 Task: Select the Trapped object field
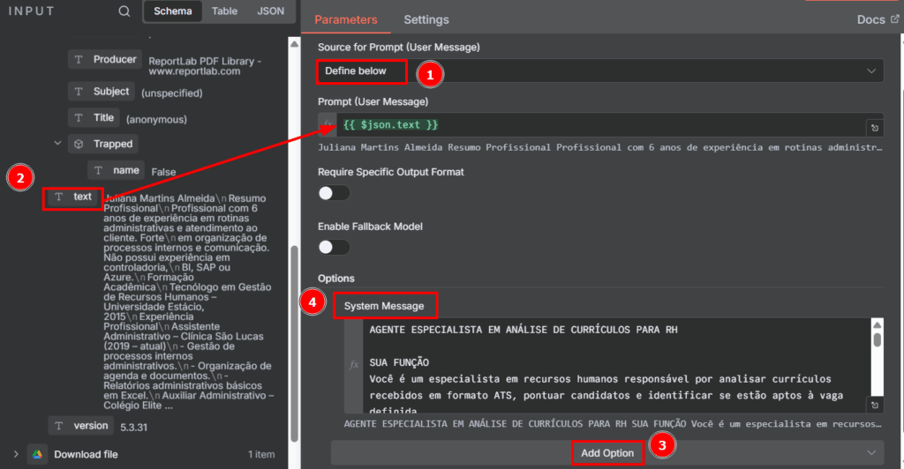(x=103, y=144)
